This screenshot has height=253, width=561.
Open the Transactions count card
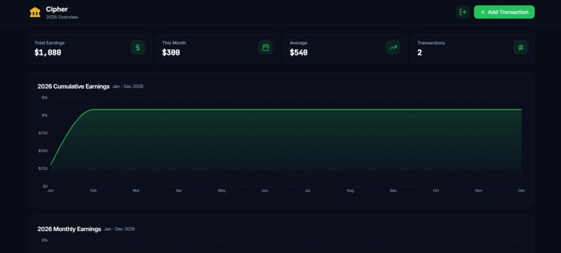[460, 49]
